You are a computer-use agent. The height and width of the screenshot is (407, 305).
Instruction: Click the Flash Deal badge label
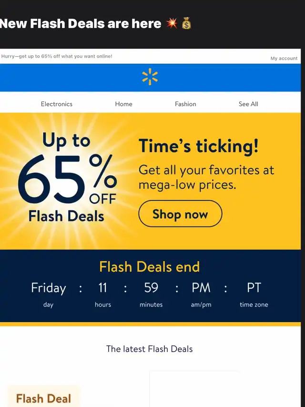click(44, 398)
